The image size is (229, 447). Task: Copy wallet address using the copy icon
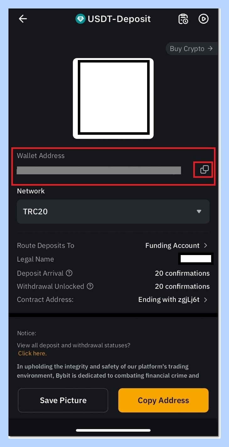(x=205, y=170)
